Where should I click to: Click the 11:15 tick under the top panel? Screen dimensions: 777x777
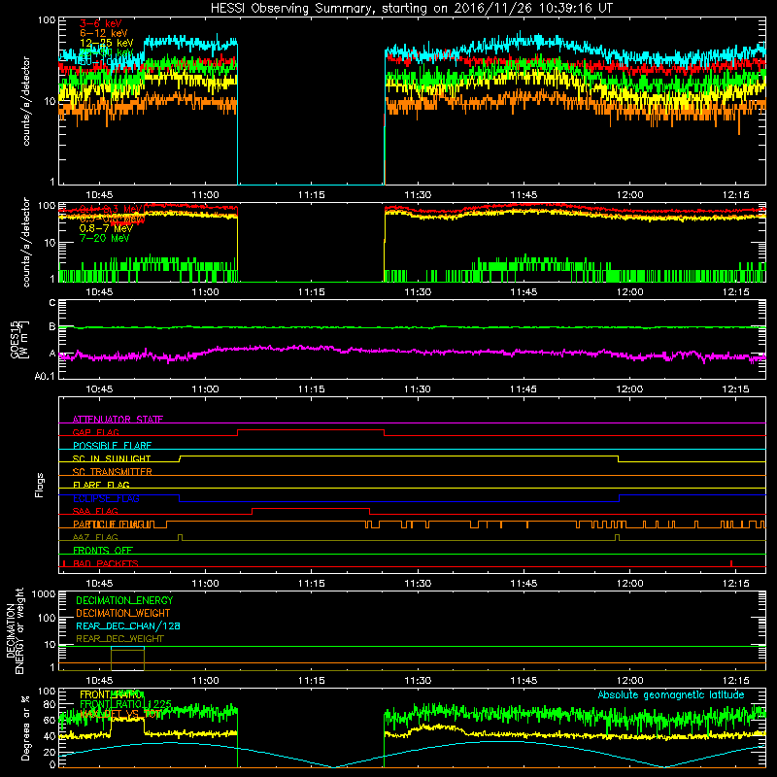(x=311, y=195)
